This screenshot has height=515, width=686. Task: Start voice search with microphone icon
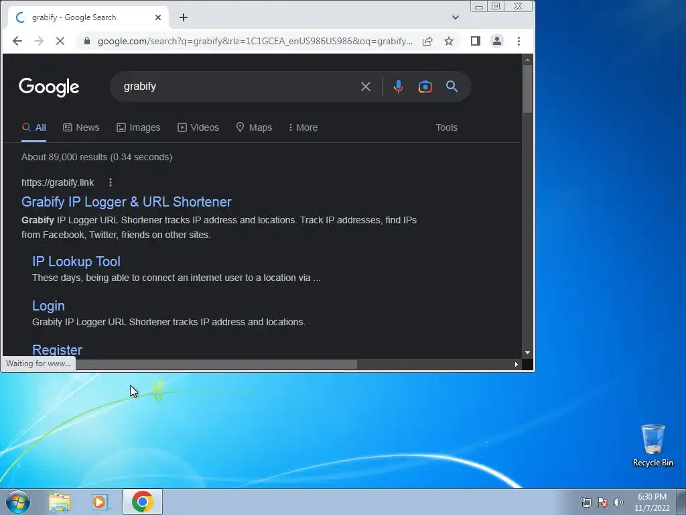point(398,87)
